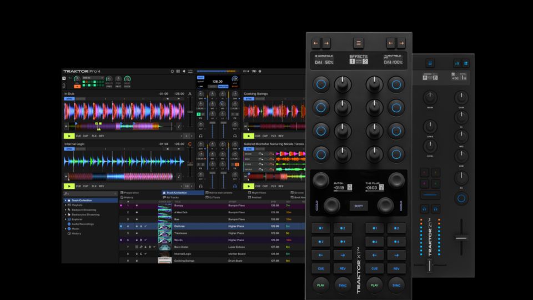
Task: Expand the Playlists tree node
Action: [x=65, y=205]
